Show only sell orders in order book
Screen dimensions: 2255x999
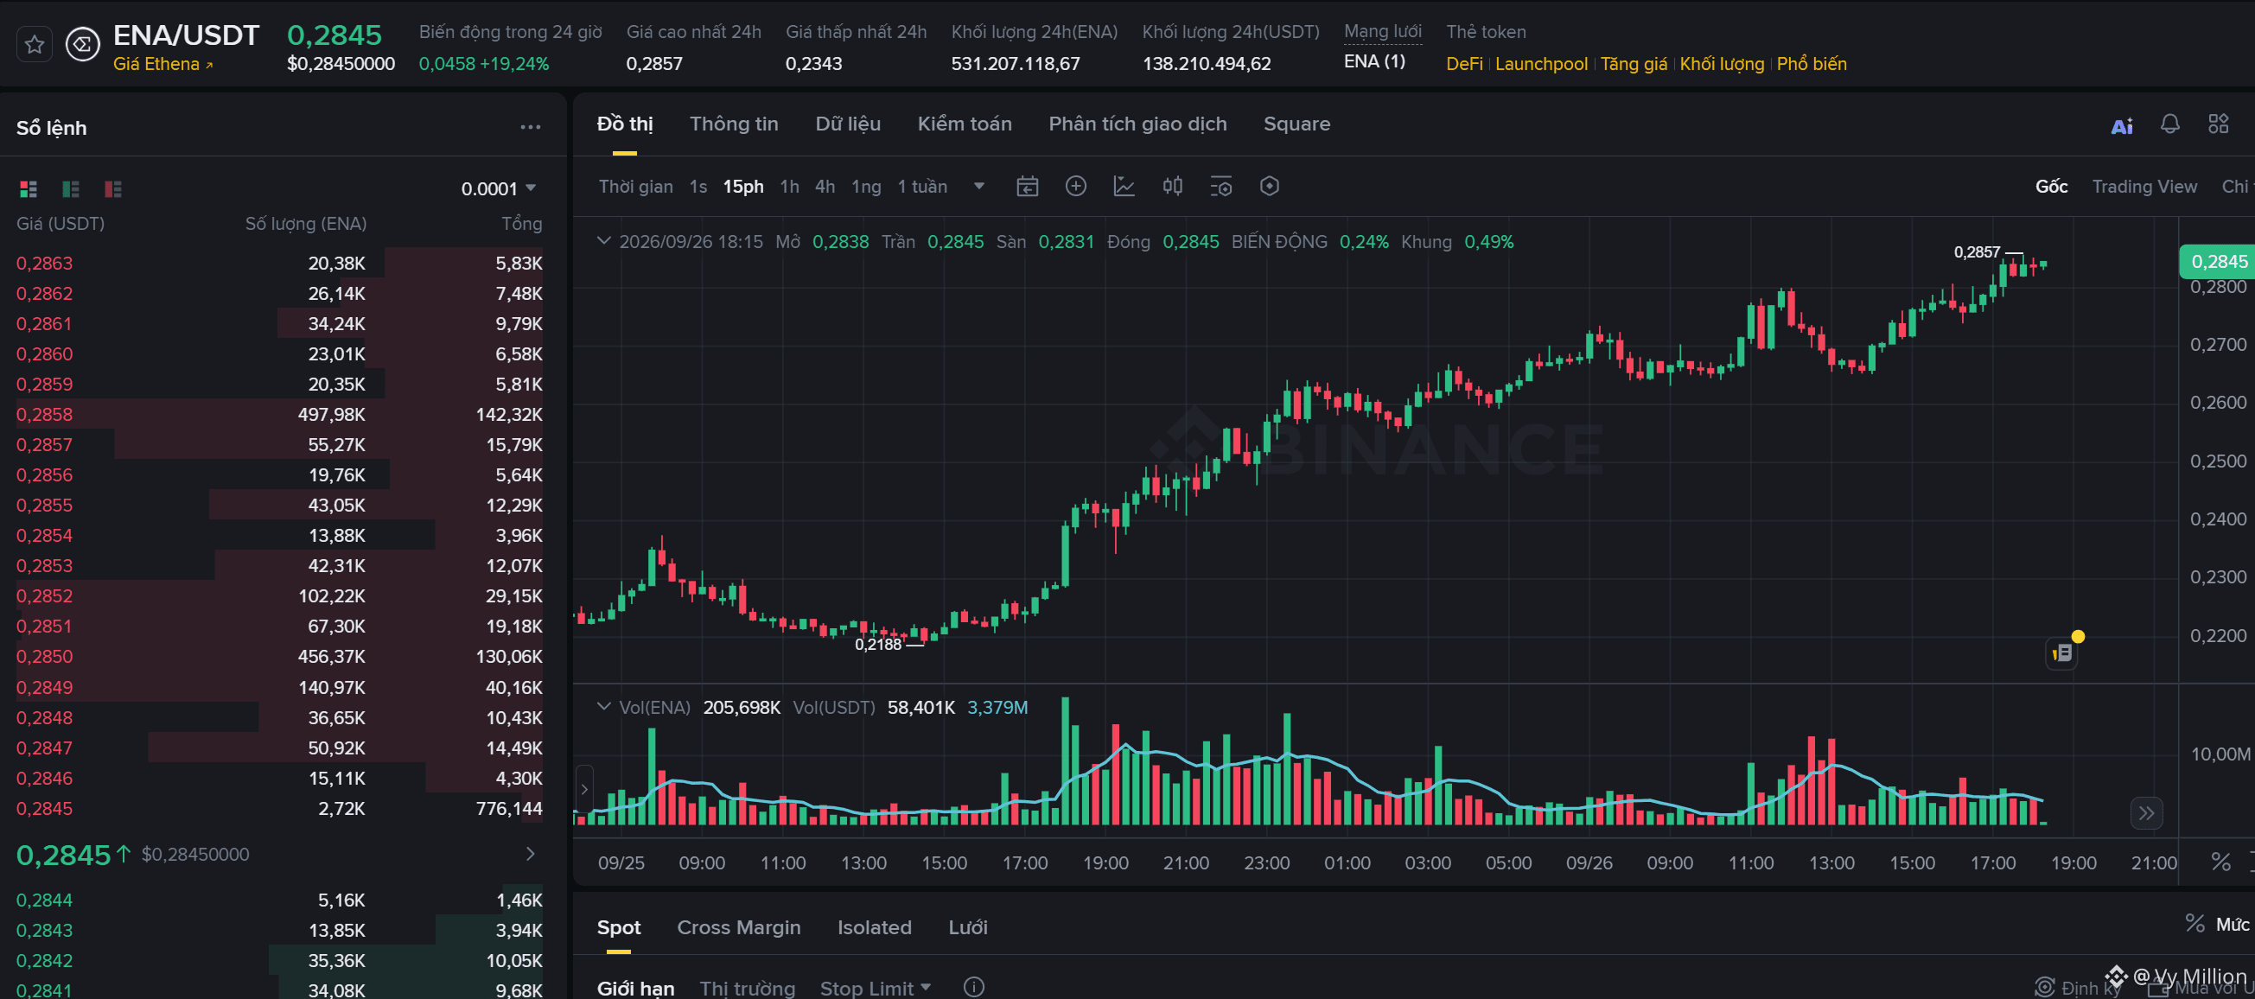(113, 188)
